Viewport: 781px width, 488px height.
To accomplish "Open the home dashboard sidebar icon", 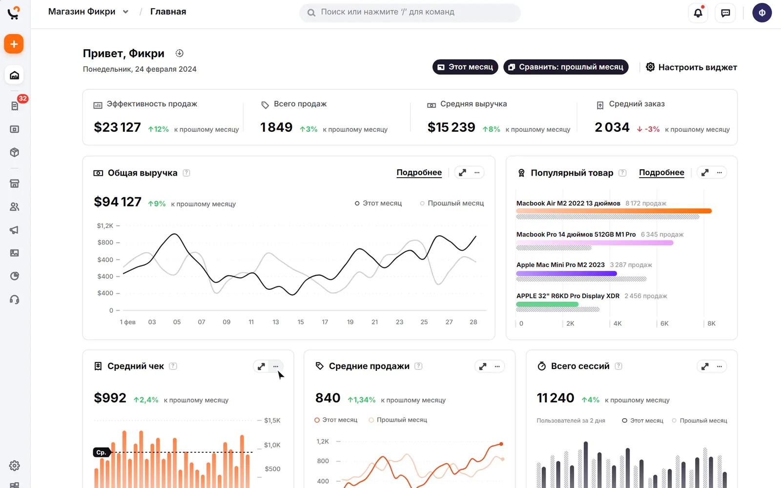I will (x=15, y=75).
